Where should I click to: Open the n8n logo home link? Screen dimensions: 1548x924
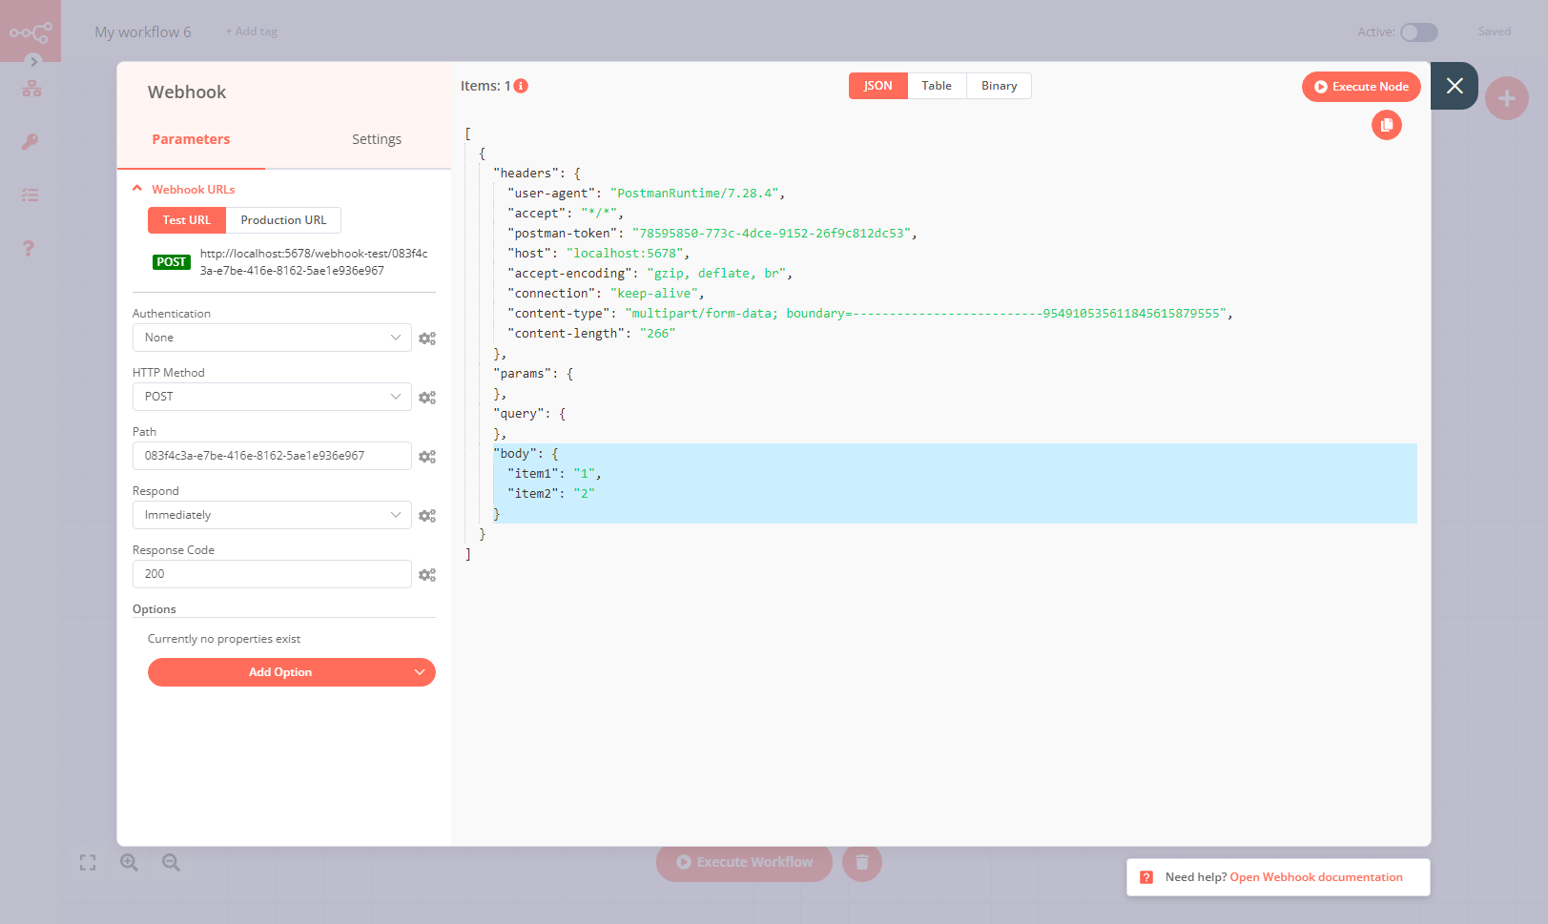[31, 31]
